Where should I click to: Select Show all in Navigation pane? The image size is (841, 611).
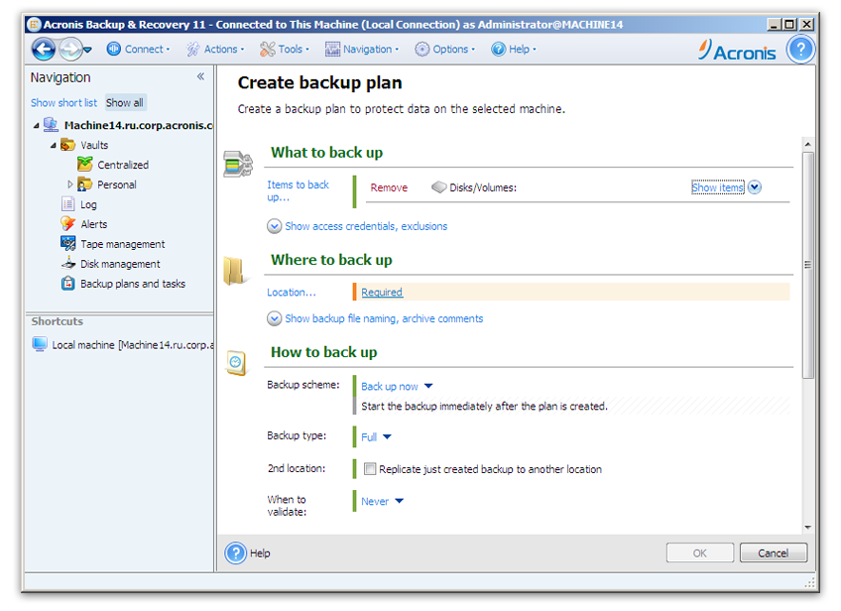point(124,102)
